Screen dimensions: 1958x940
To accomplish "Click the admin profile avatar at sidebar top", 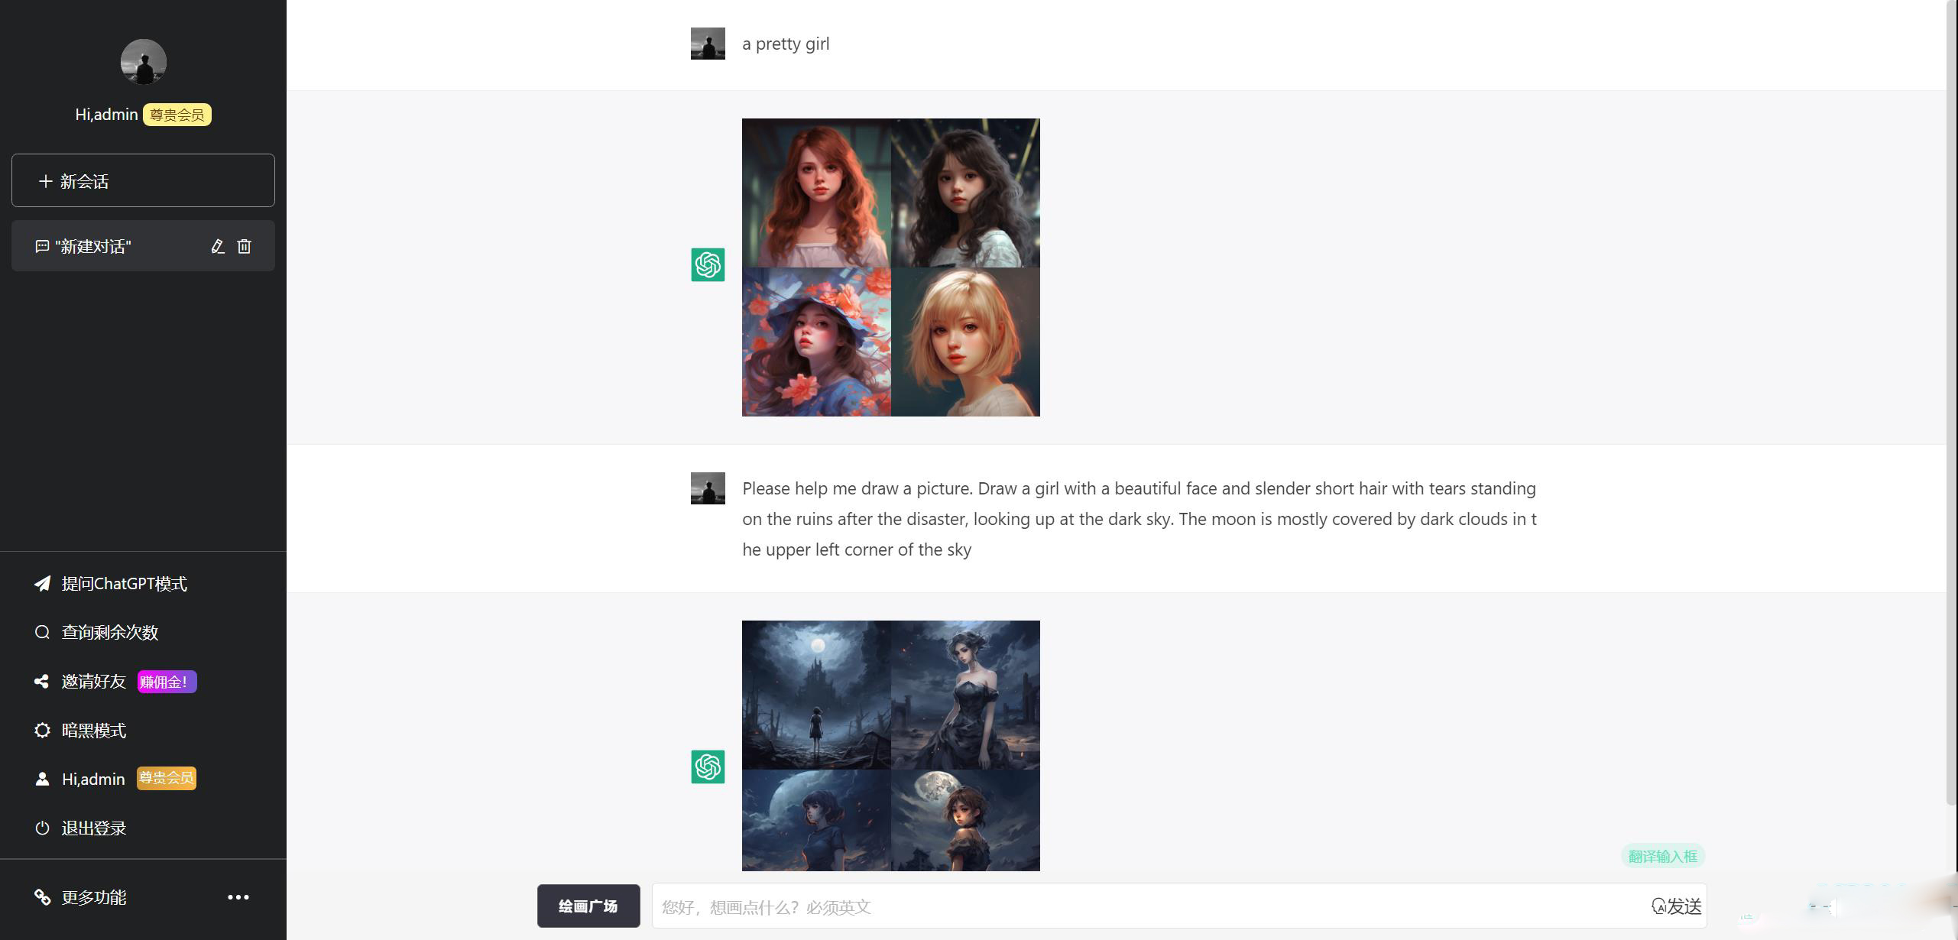I will click(144, 62).
